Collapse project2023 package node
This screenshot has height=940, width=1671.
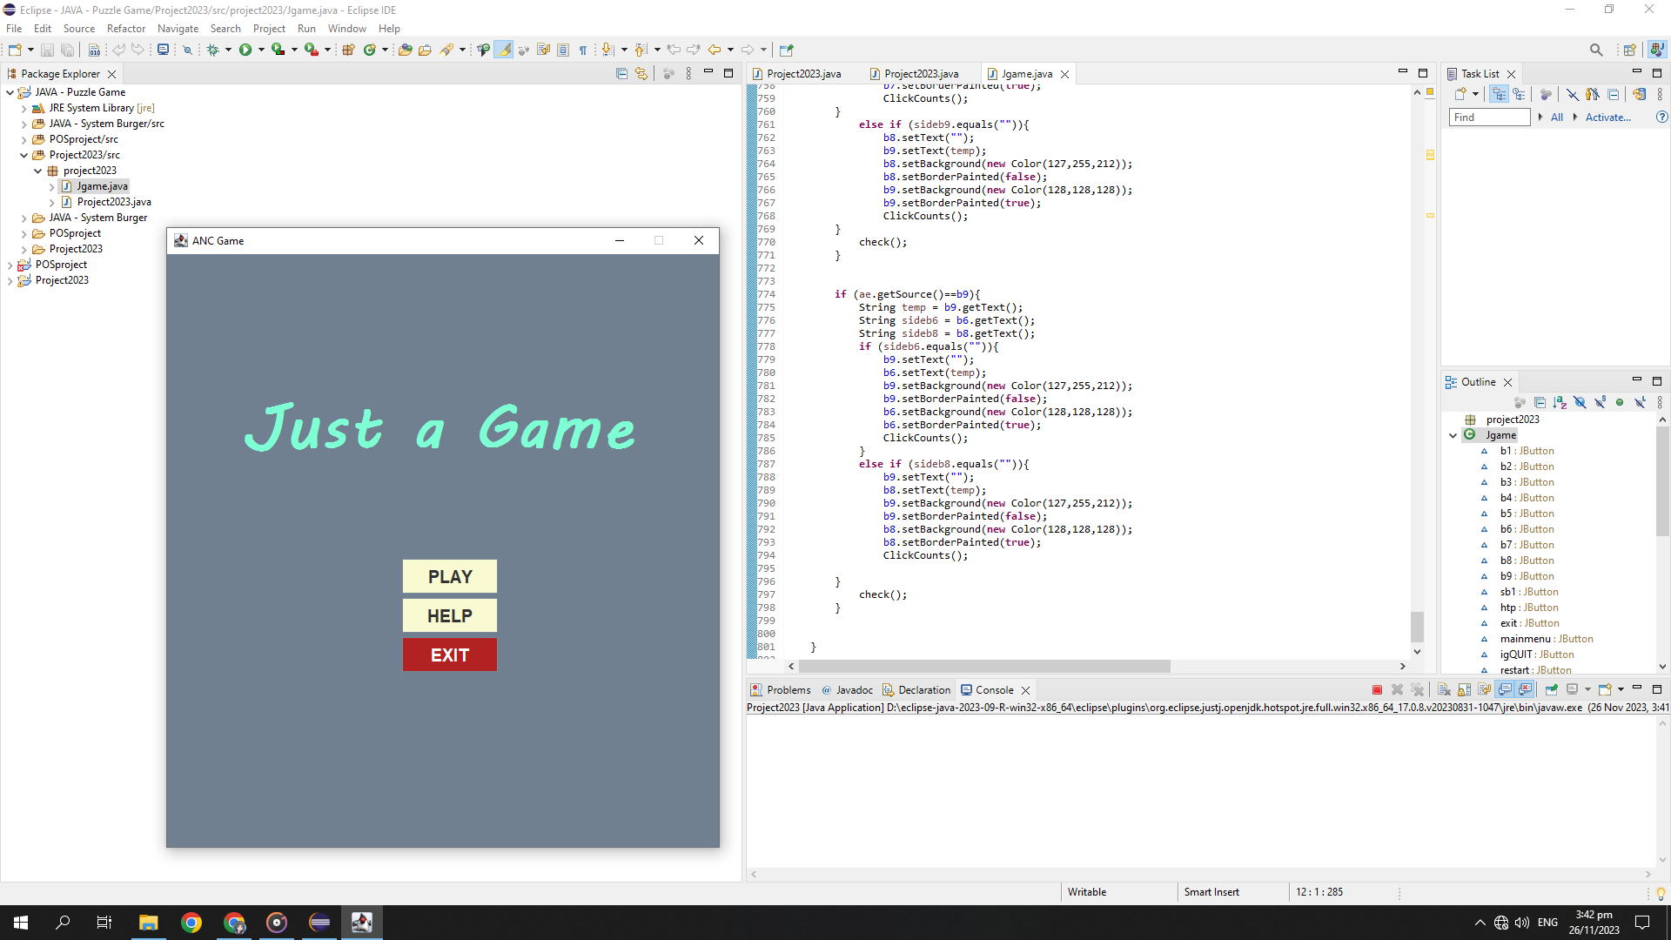point(37,171)
